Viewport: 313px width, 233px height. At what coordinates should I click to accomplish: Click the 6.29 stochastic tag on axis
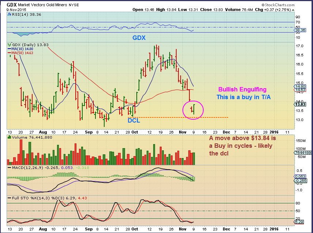[x=299, y=222]
